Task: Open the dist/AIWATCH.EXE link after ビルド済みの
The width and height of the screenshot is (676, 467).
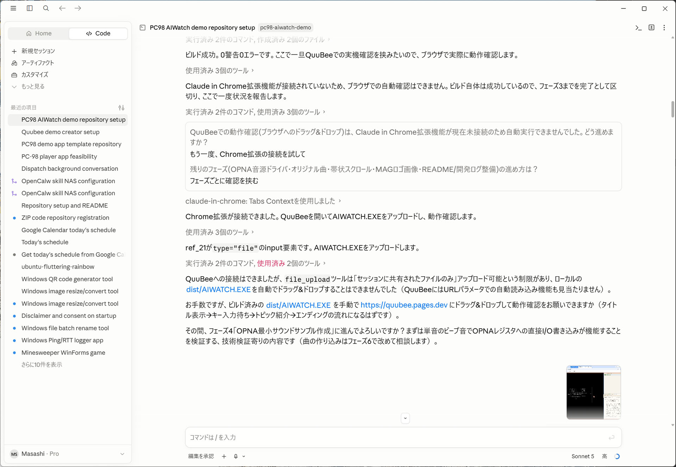Action: coord(298,305)
